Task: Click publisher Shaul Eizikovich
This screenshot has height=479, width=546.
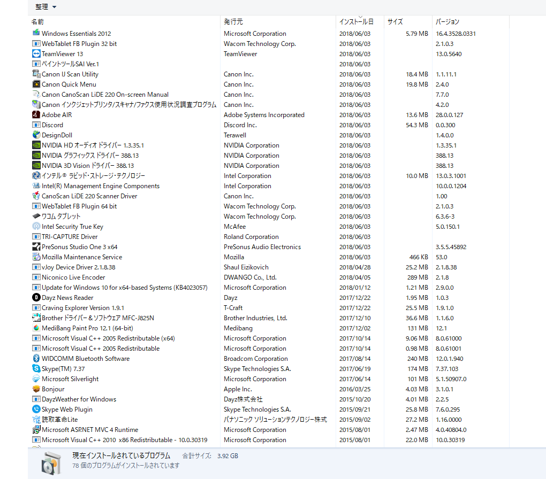Action: (x=246, y=267)
